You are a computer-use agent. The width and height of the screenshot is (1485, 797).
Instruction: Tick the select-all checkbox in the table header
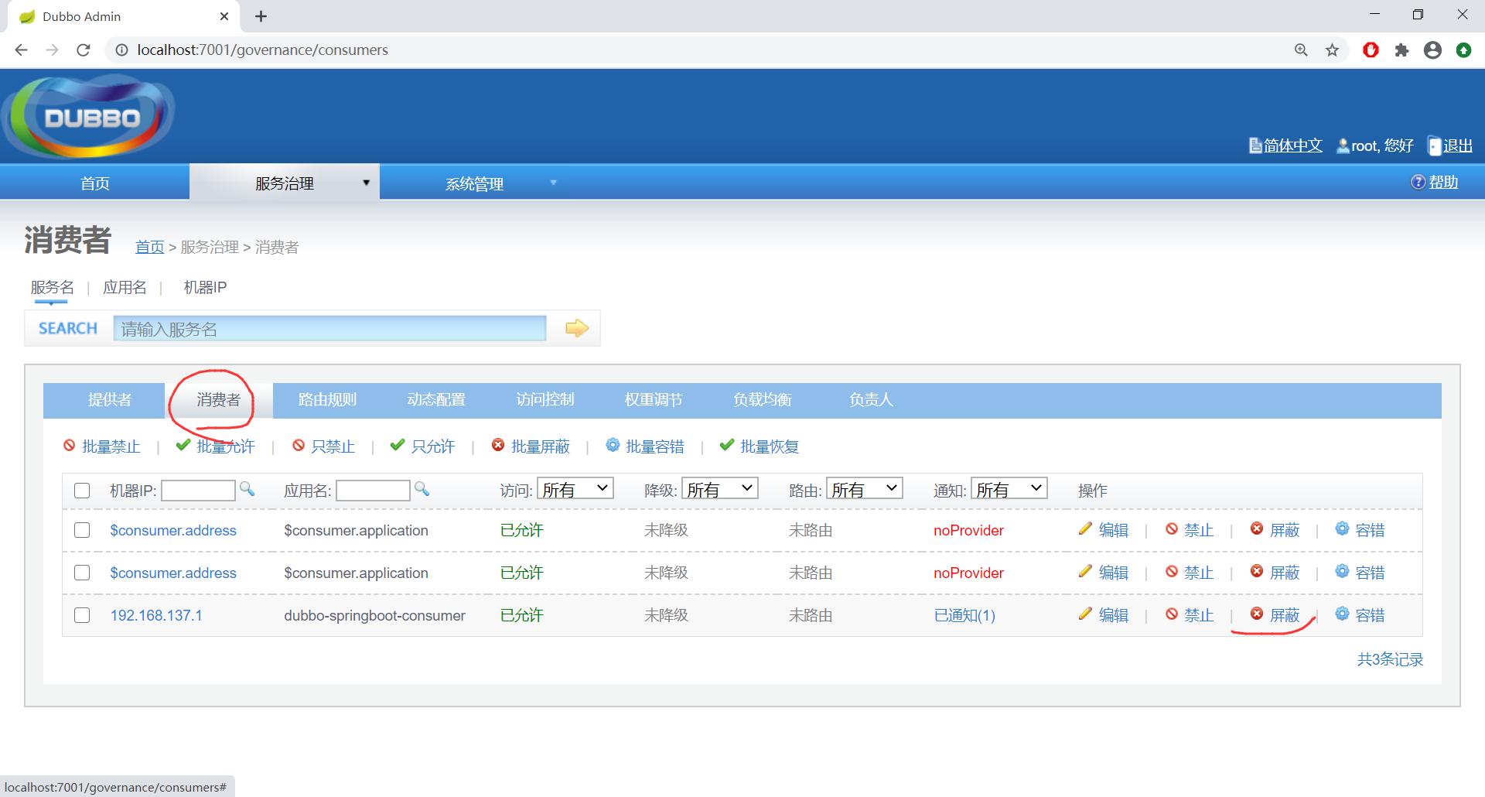click(x=82, y=491)
